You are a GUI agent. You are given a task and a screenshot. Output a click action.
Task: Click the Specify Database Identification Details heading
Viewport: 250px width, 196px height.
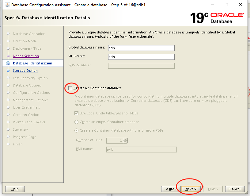47,18
